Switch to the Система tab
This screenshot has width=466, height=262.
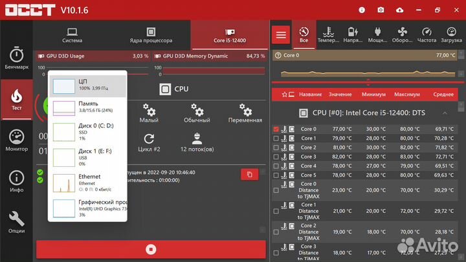pos(72,36)
